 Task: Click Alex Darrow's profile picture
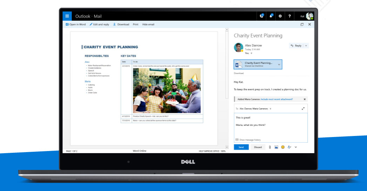(x=238, y=47)
